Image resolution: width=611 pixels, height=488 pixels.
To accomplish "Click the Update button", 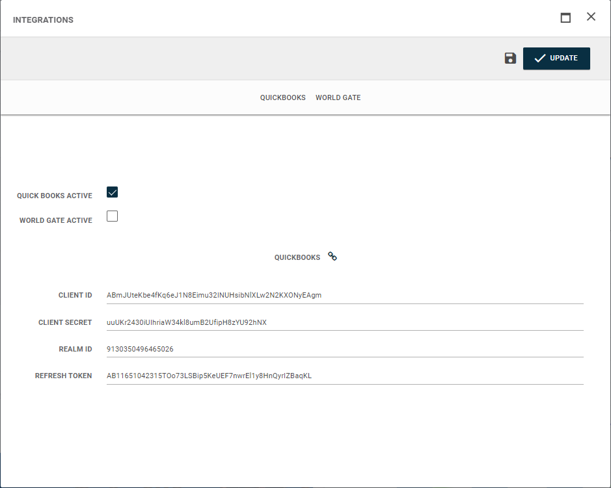I will coord(556,58).
